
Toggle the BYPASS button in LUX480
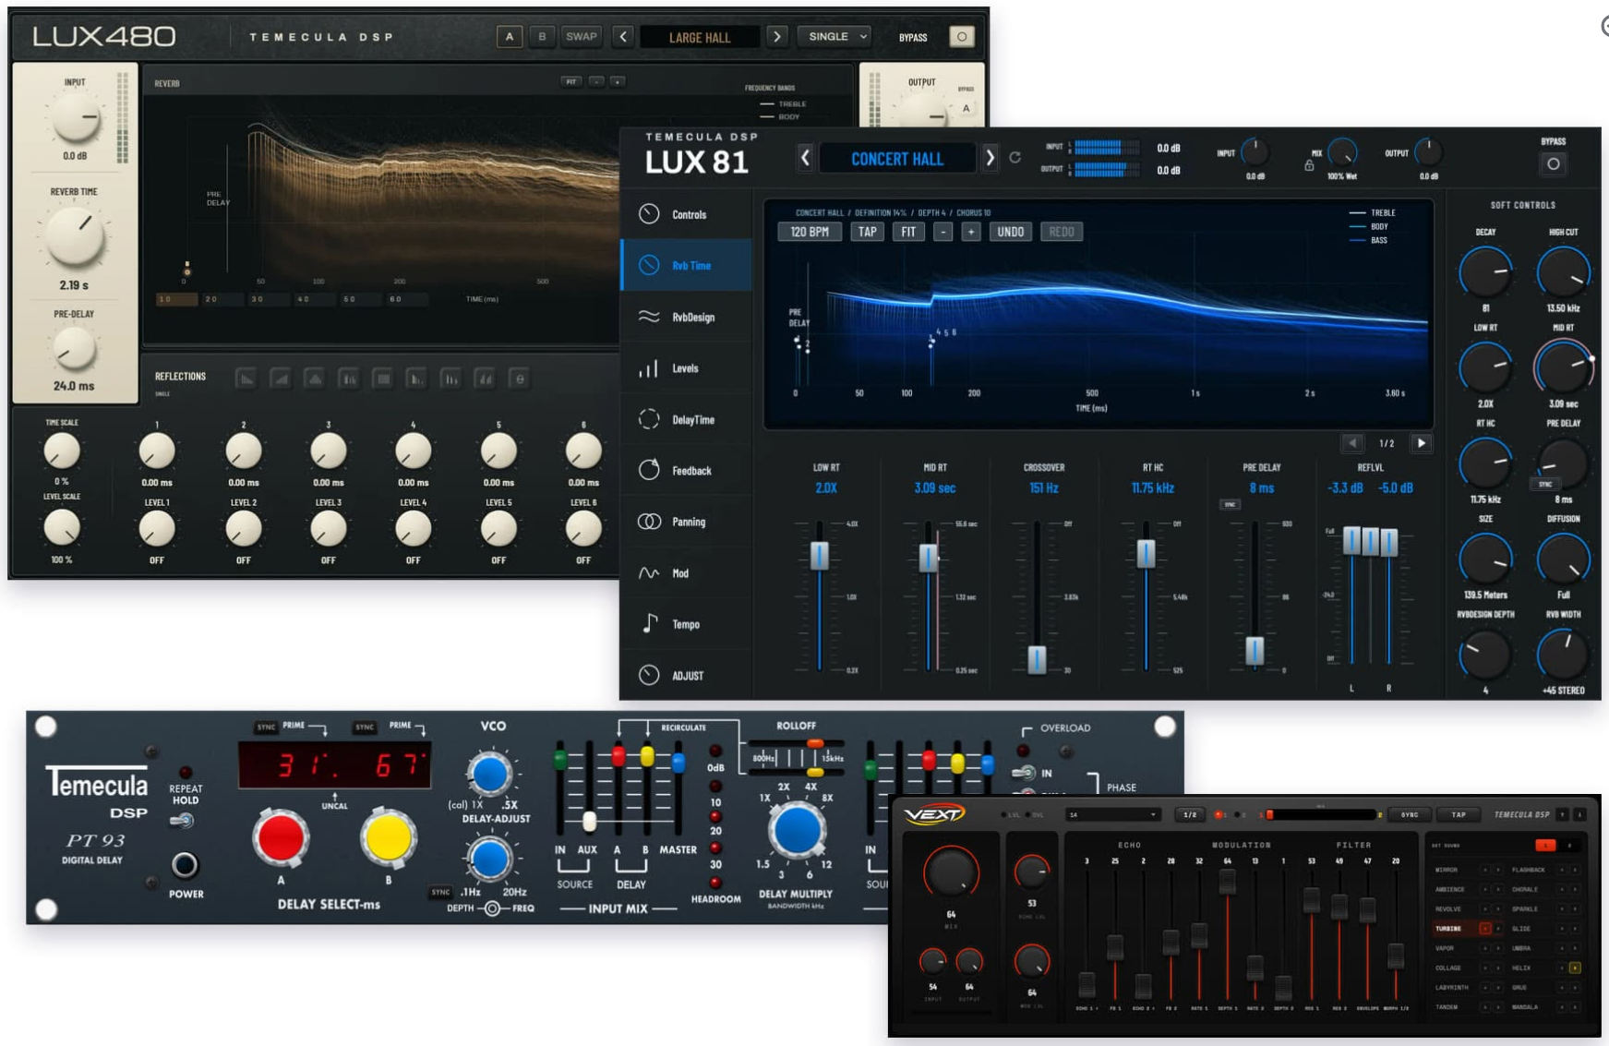click(x=962, y=37)
